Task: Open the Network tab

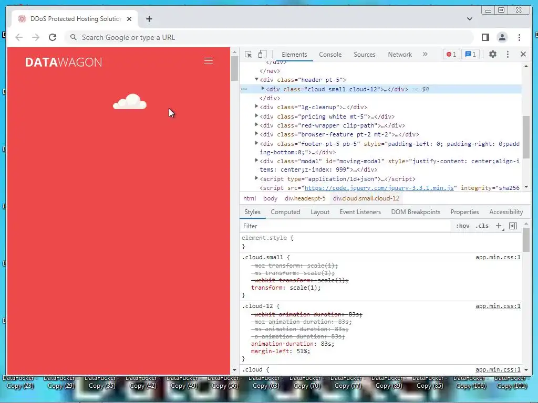Action: point(400,55)
